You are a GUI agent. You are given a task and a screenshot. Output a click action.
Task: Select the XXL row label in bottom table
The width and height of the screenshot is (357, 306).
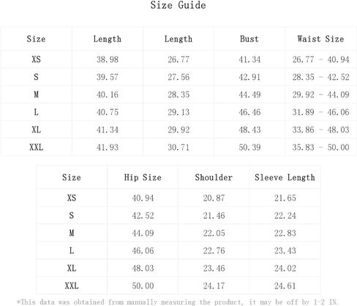[72, 286]
